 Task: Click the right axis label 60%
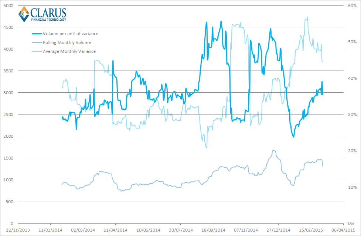point(352,6)
